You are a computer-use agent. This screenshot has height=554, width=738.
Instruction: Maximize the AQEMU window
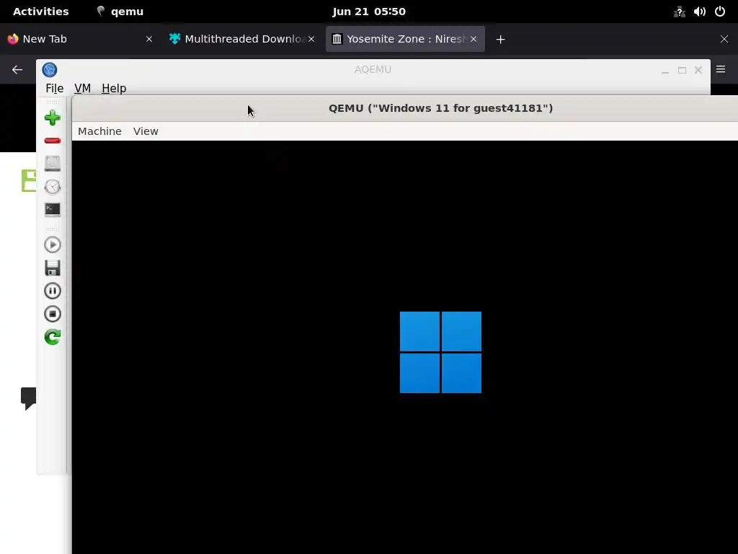(x=682, y=70)
